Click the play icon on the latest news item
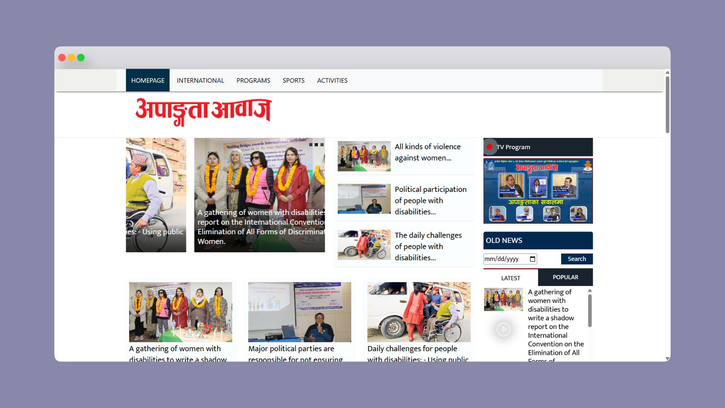The image size is (725, 408). 503,329
